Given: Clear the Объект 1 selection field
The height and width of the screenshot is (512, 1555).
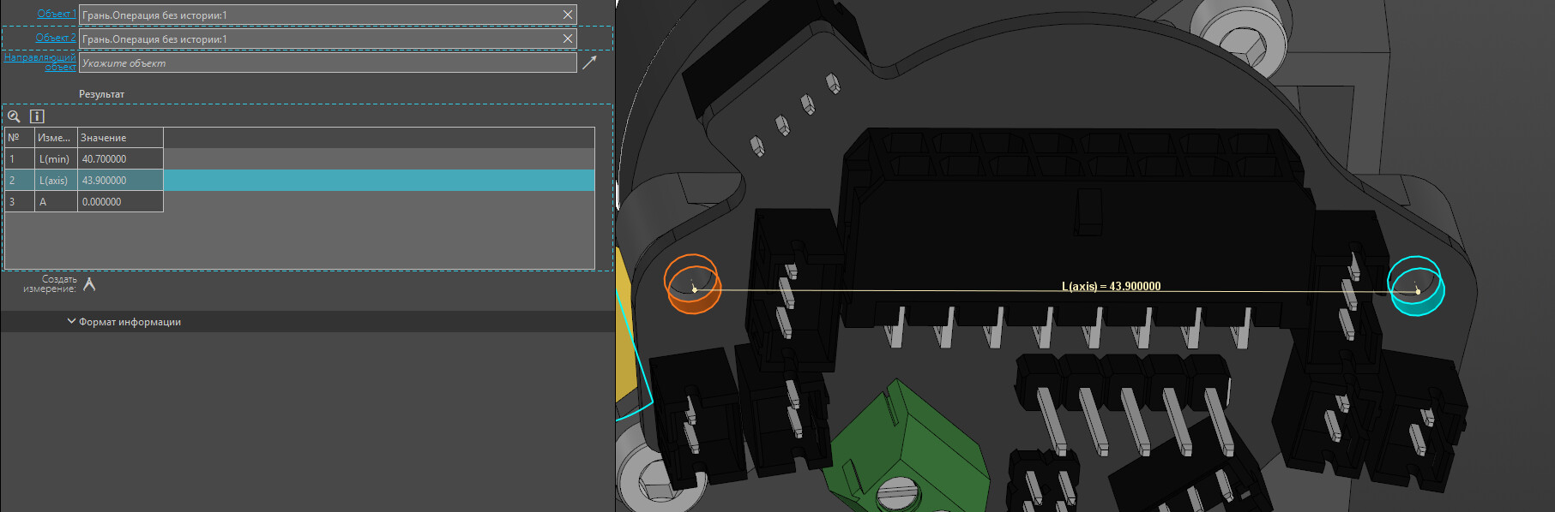Looking at the screenshot, I should pos(567,15).
